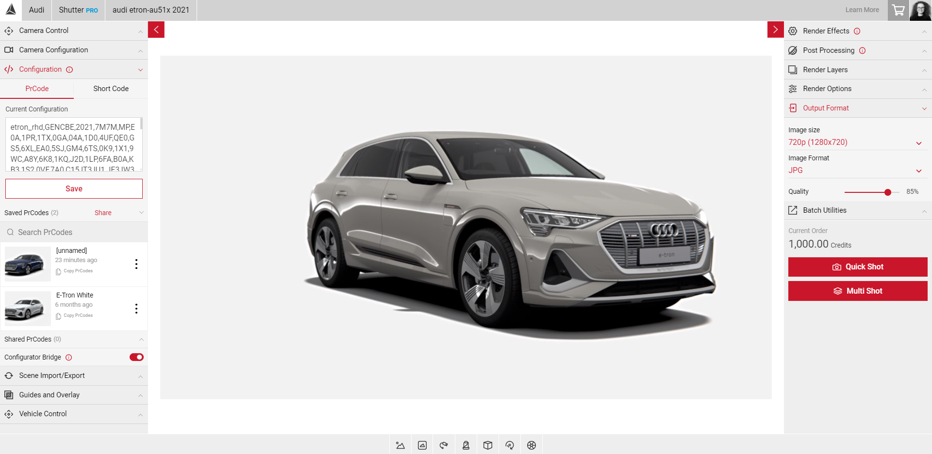Show info for Configuration section
Screen dimensions: 932x454
coord(69,69)
